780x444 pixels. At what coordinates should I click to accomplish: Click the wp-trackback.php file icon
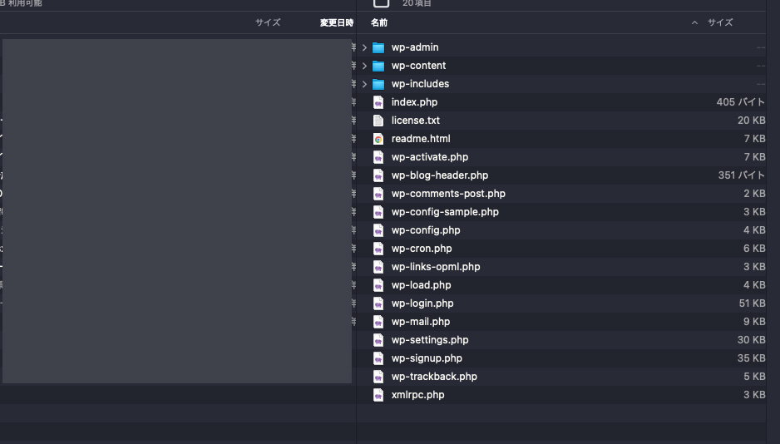378,377
